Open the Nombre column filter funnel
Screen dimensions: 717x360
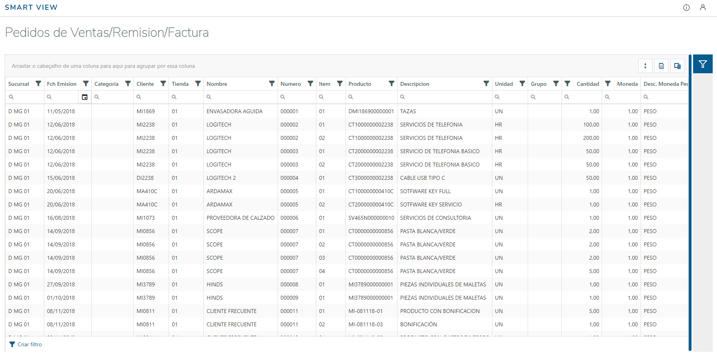pos(272,83)
